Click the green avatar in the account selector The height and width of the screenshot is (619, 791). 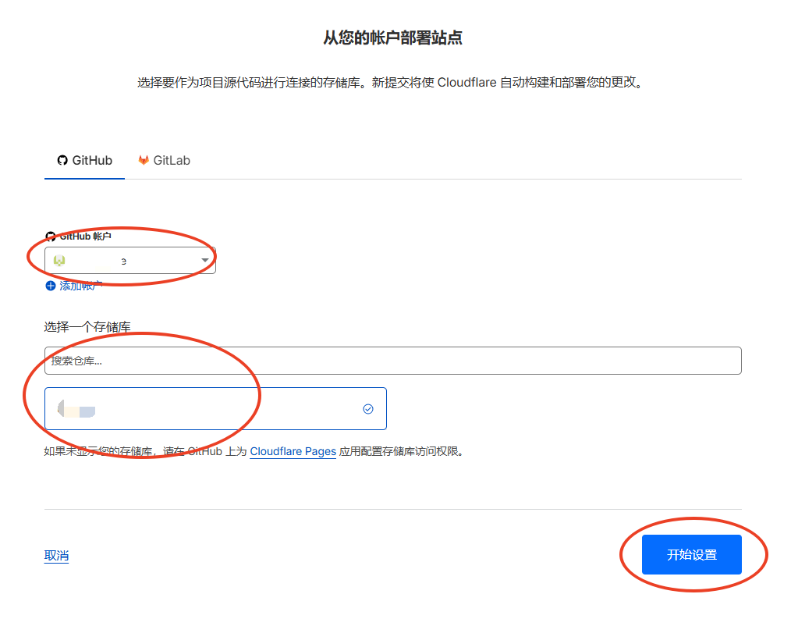pyautogui.click(x=59, y=260)
